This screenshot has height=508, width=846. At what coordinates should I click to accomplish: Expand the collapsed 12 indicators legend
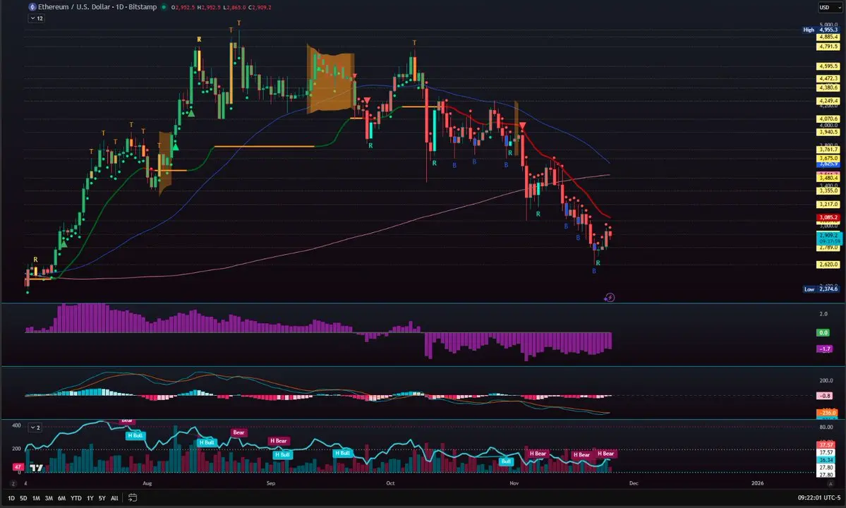[36, 18]
